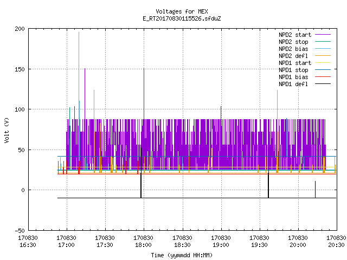
Task: Click the NPD1 bias red legend line
Action: pyautogui.click(x=323, y=77)
